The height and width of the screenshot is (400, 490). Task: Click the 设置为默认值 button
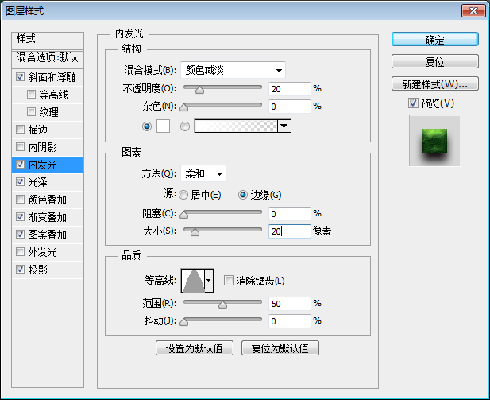[x=195, y=348]
